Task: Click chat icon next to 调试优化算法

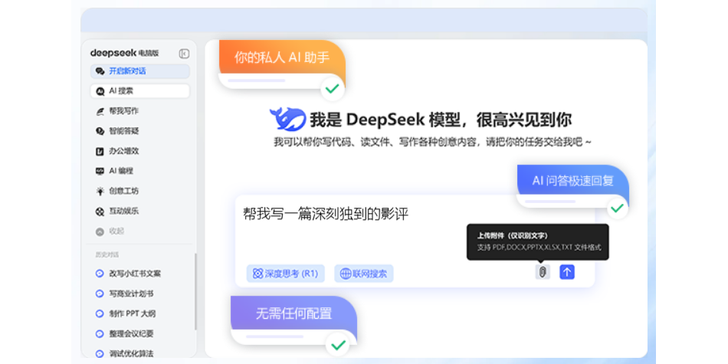Action: (100, 353)
